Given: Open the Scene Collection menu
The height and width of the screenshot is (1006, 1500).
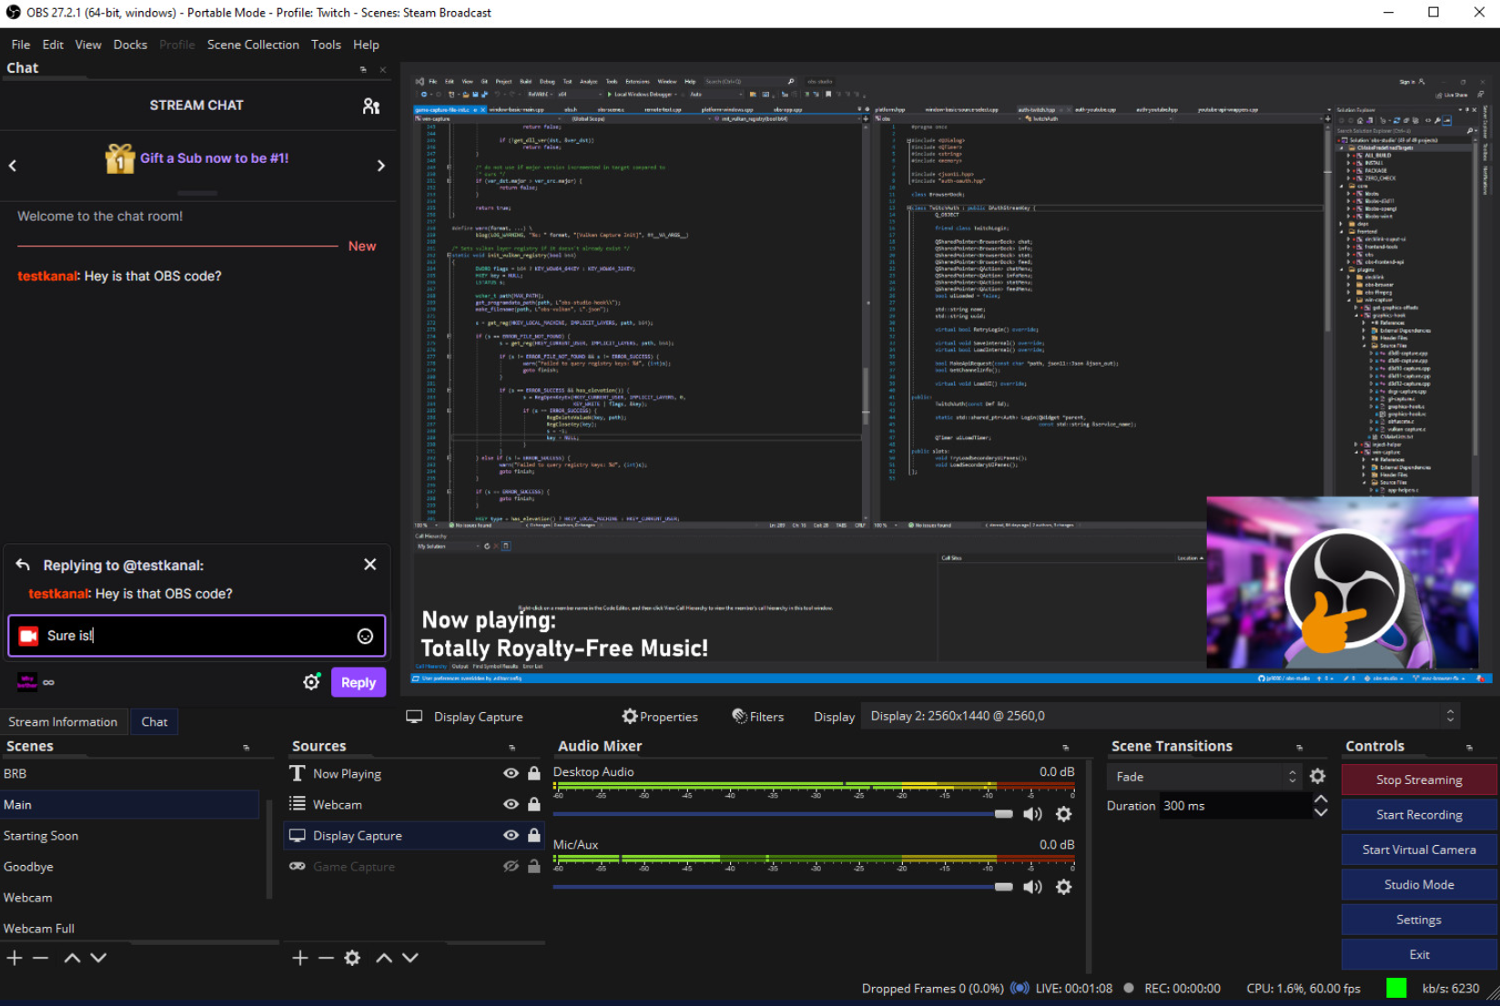Looking at the screenshot, I should tap(252, 45).
